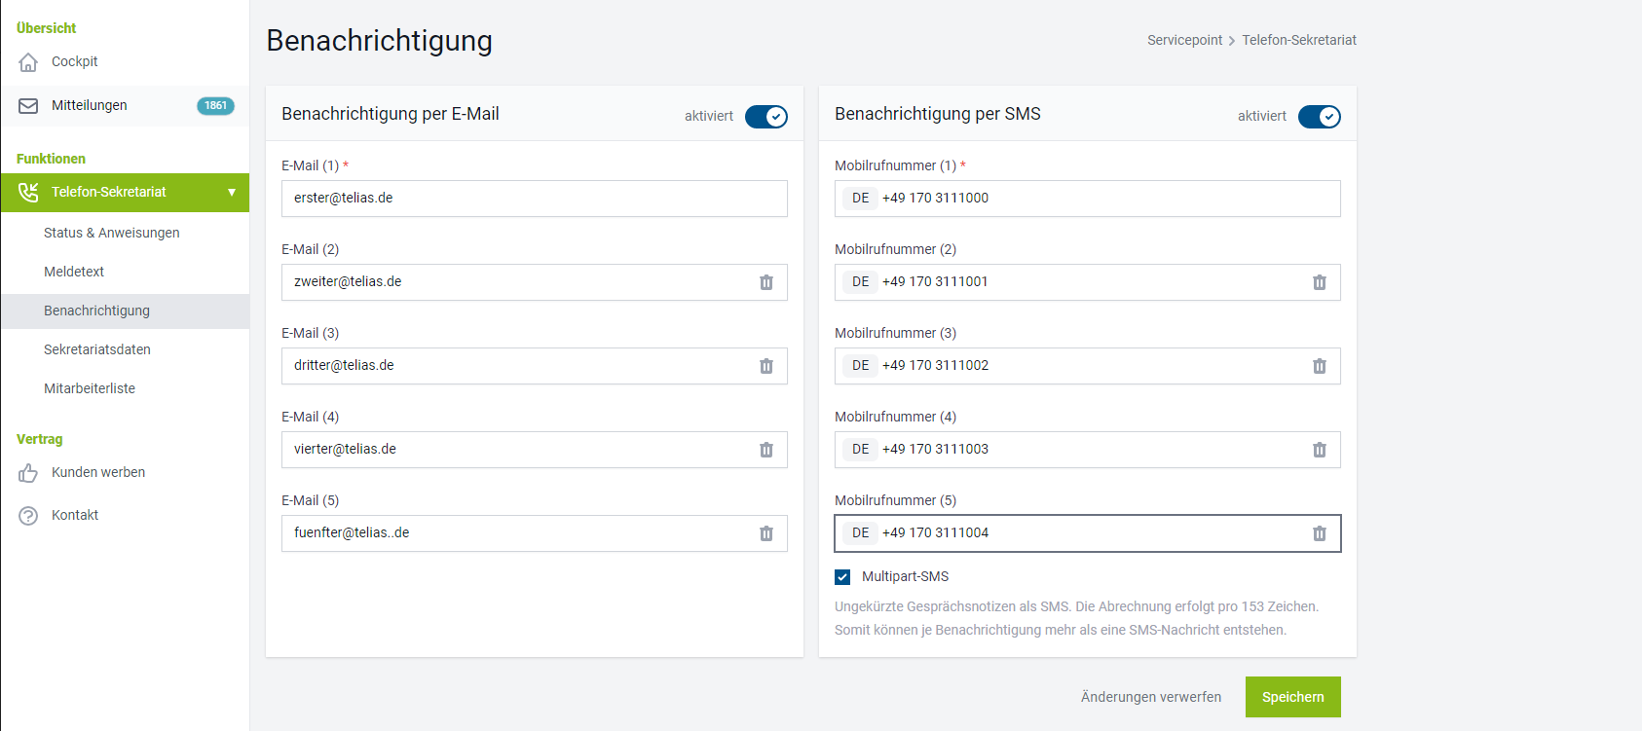The image size is (1642, 731).
Task: Uncheck the Multipart-SMS checkbox
Action: pyautogui.click(x=842, y=577)
